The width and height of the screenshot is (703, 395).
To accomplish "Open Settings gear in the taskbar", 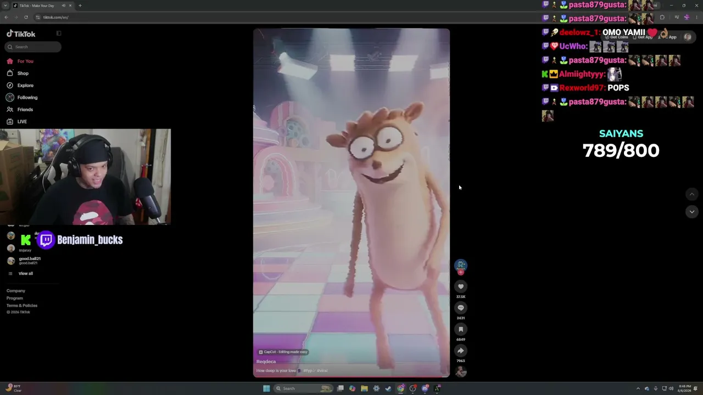I will coord(376,388).
